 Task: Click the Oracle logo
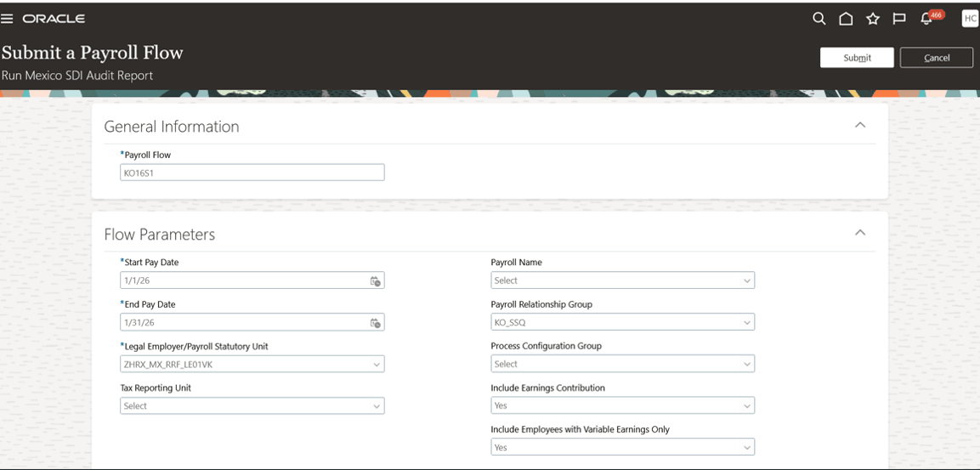[x=54, y=19]
